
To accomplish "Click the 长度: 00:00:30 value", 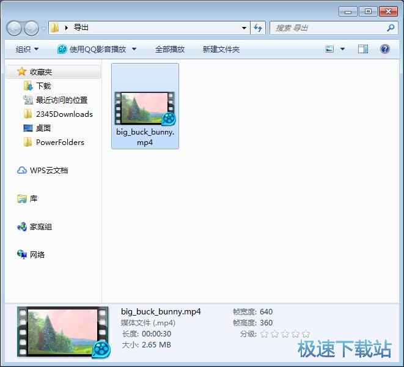I will click(156, 334).
